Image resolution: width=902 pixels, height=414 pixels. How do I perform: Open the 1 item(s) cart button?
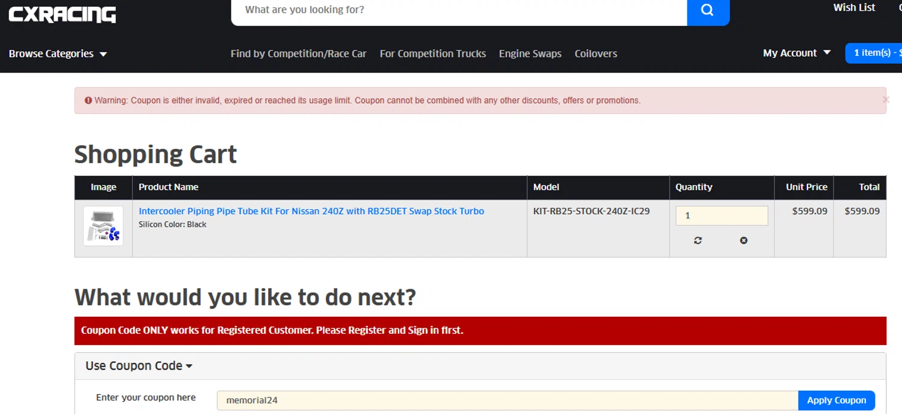point(874,53)
